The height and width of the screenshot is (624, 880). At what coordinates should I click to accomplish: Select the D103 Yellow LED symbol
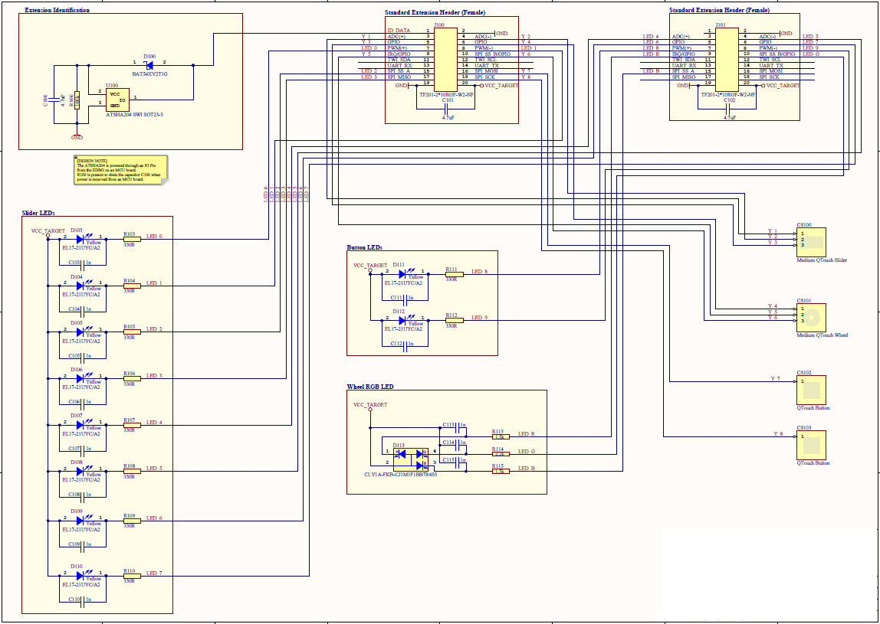pos(80,239)
